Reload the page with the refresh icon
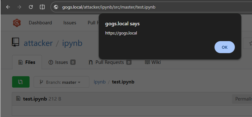The height and width of the screenshot is (117, 252). click(x=31, y=7)
